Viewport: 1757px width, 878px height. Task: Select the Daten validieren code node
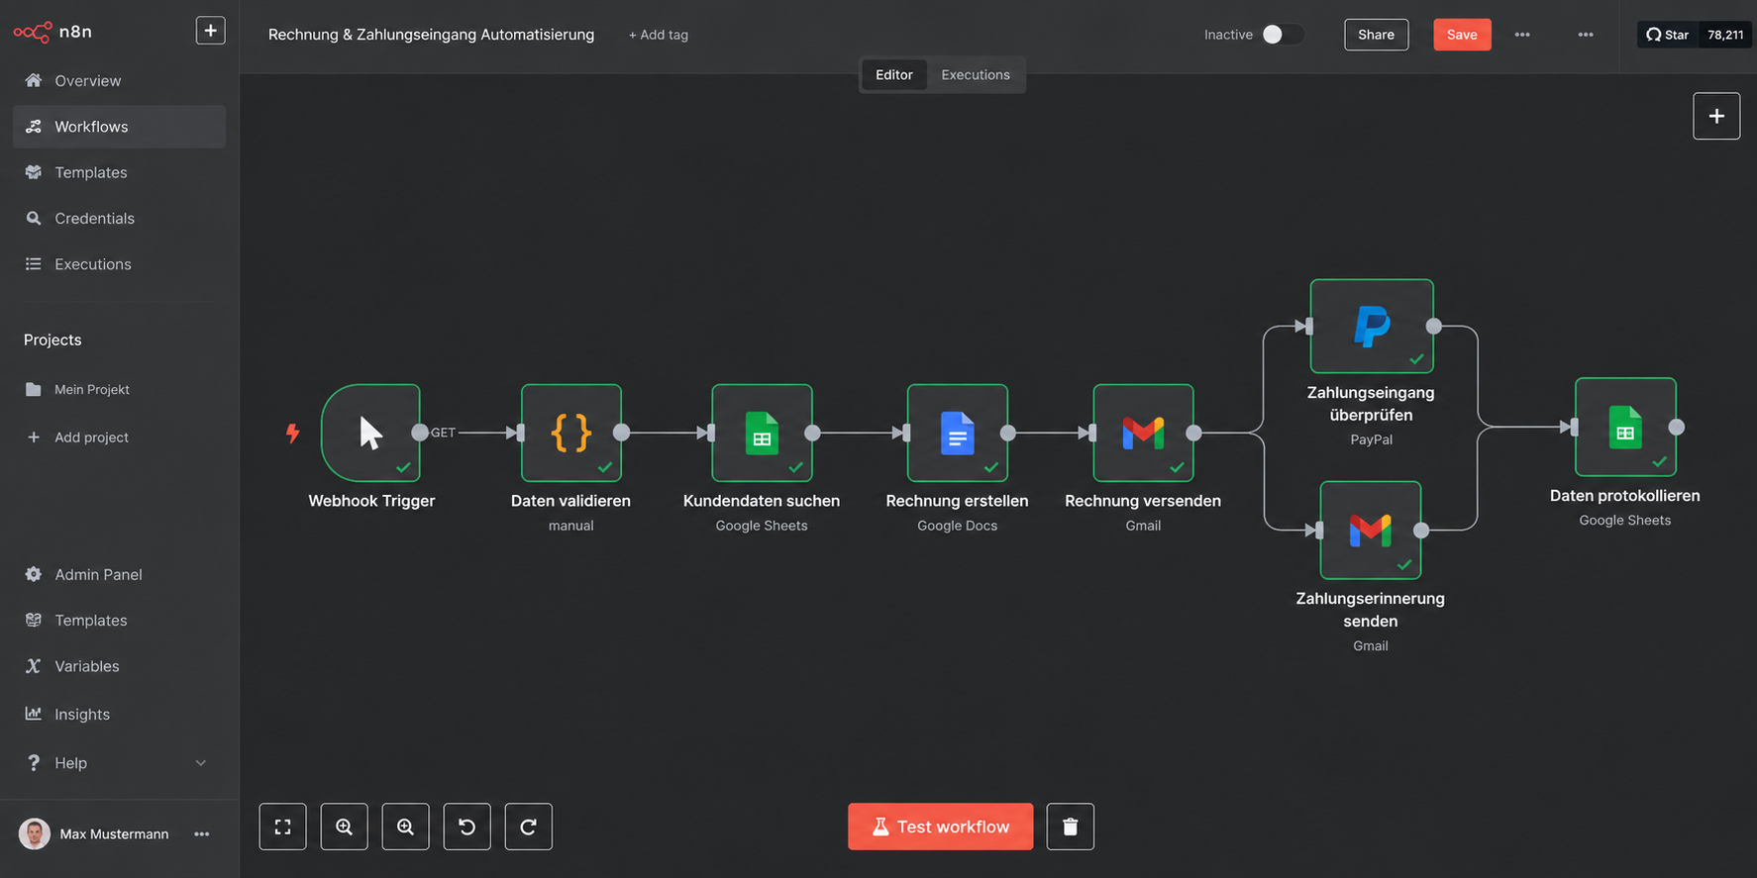pyautogui.click(x=571, y=433)
